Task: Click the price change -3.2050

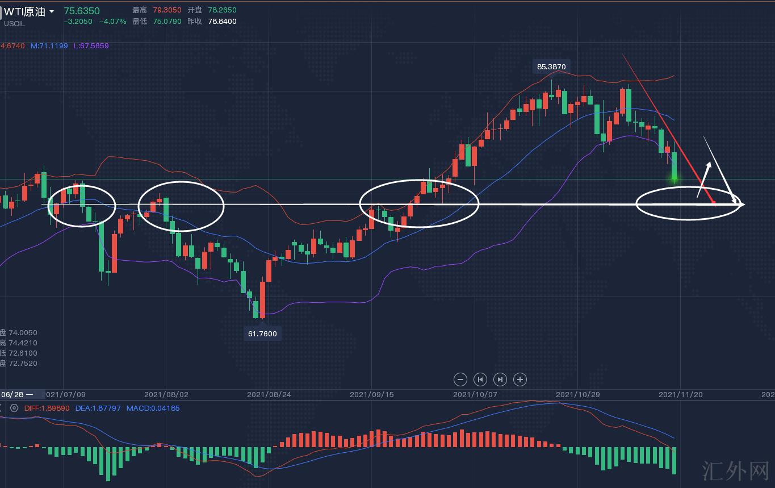Action: (x=78, y=22)
